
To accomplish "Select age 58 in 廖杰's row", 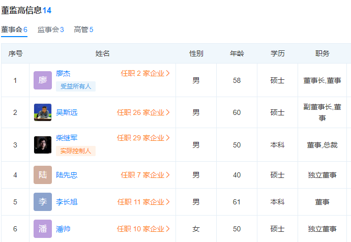I will [x=237, y=80].
